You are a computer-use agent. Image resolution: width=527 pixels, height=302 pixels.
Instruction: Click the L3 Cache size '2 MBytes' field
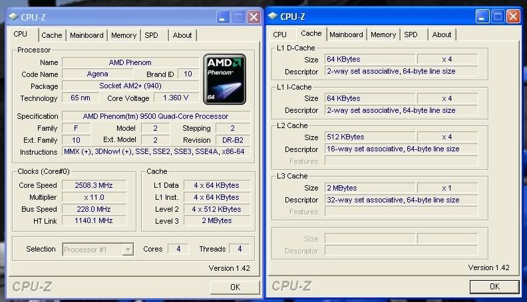click(370, 188)
